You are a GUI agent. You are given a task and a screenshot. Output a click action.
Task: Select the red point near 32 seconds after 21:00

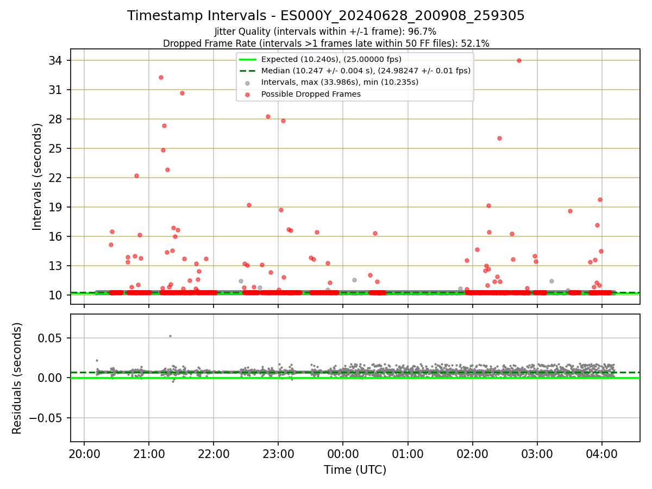pyautogui.click(x=161, y=77)
